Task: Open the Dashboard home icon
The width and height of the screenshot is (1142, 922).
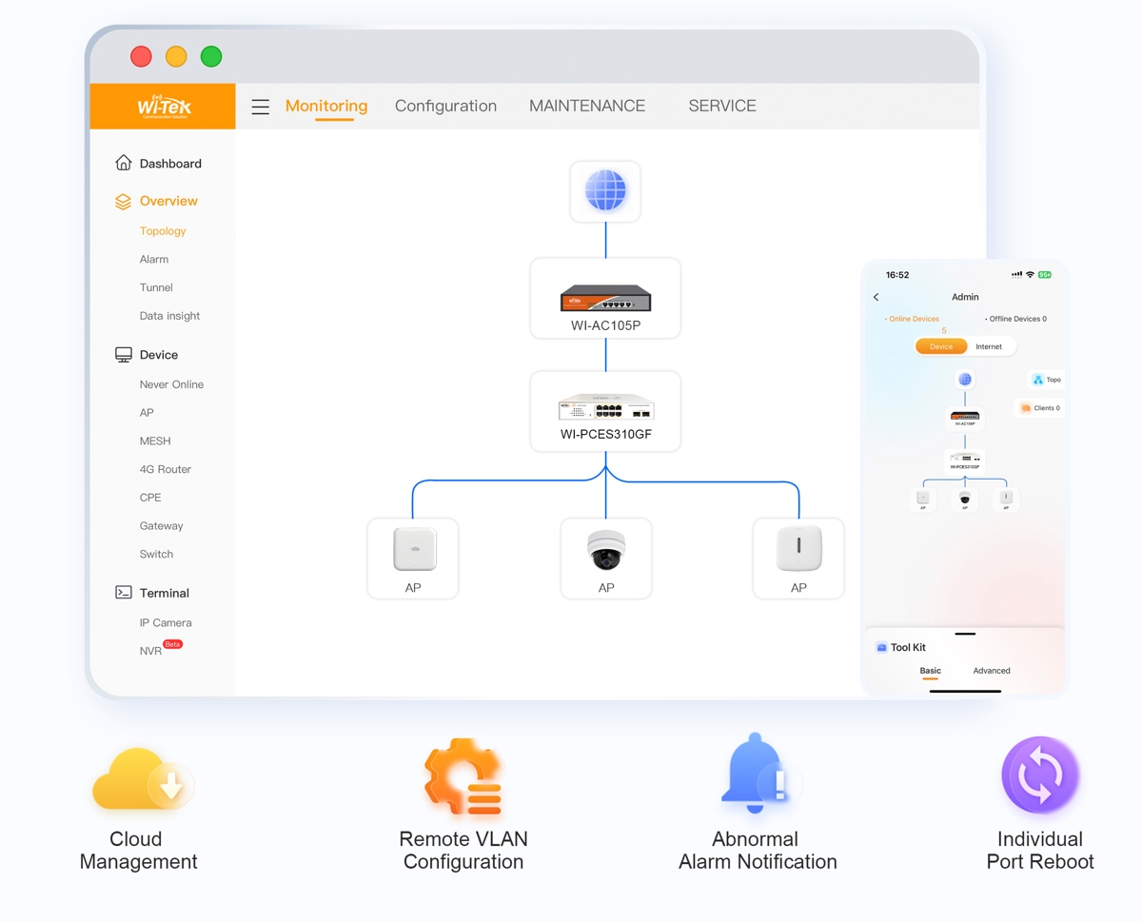Action: tap(124, 163)
